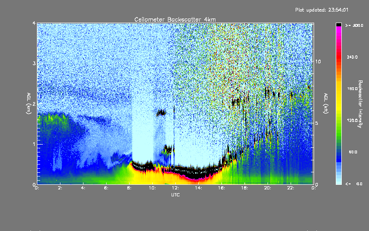This screenshot has height=231, width=369.
Task: Select the "60.0" colorbar label
Action: [x=353, y=152]
